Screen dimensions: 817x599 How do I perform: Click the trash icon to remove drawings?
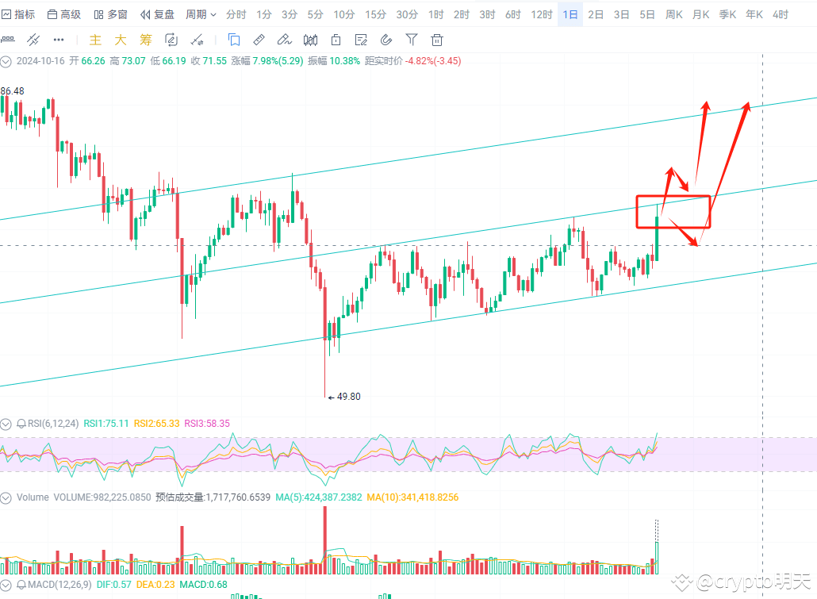coord(437,40)
